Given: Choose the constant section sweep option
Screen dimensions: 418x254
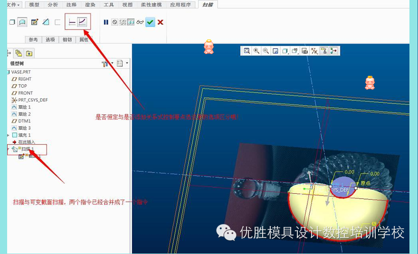Looking at the screenshot, I should (x=72, y=22).
